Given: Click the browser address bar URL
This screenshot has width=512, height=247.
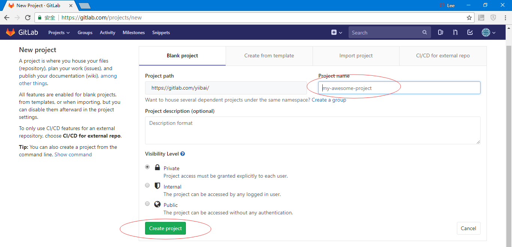Looking at the screenshot, I should [x=102, y=18].
